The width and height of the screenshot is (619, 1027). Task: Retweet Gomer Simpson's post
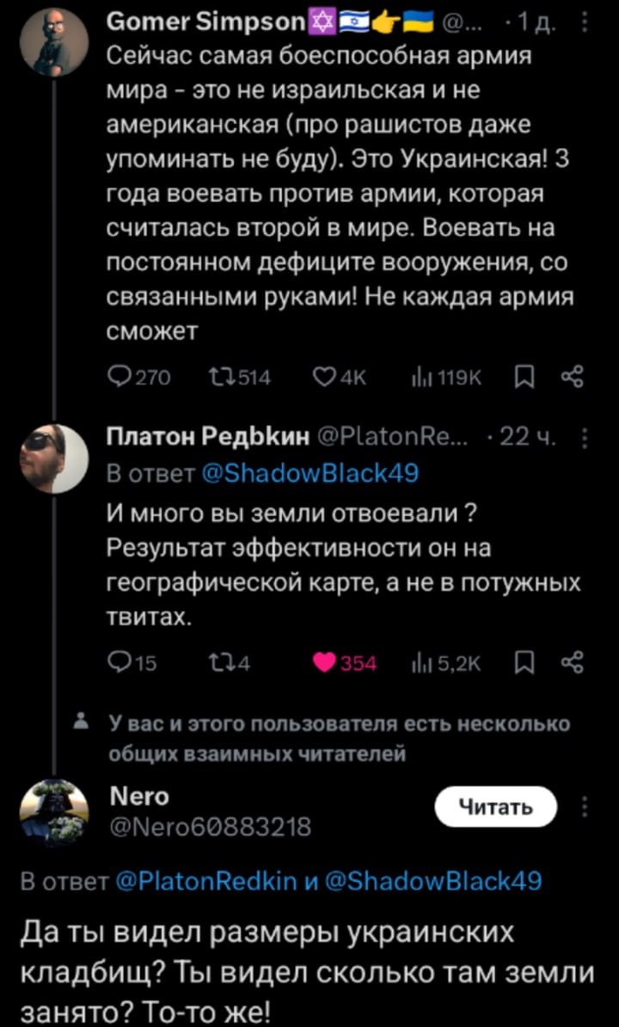(221, 377)
